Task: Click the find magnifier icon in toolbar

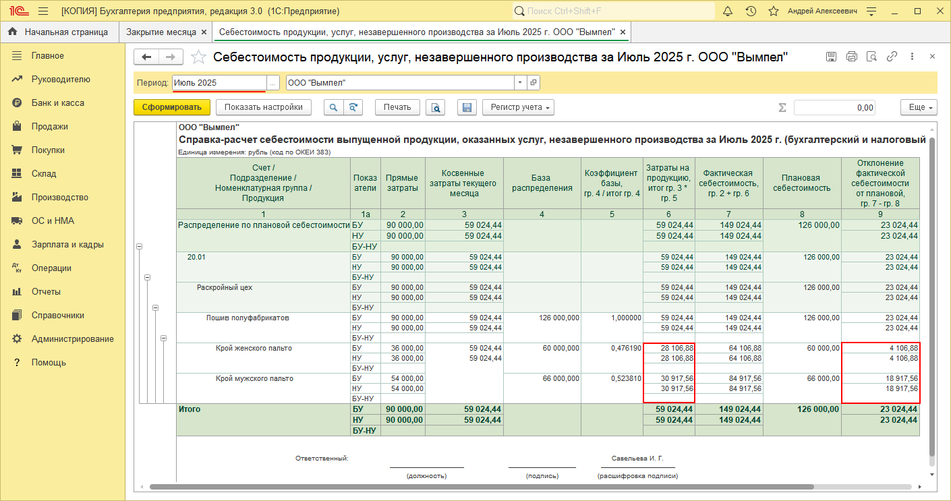Action: click(334, 107)
